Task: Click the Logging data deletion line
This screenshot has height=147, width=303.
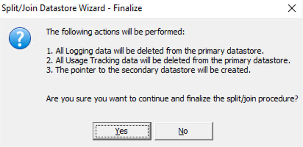Action: click(155, 51)
